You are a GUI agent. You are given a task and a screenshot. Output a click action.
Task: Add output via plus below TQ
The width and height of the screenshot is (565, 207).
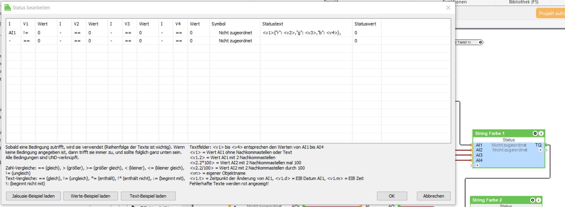coord(541,150)
